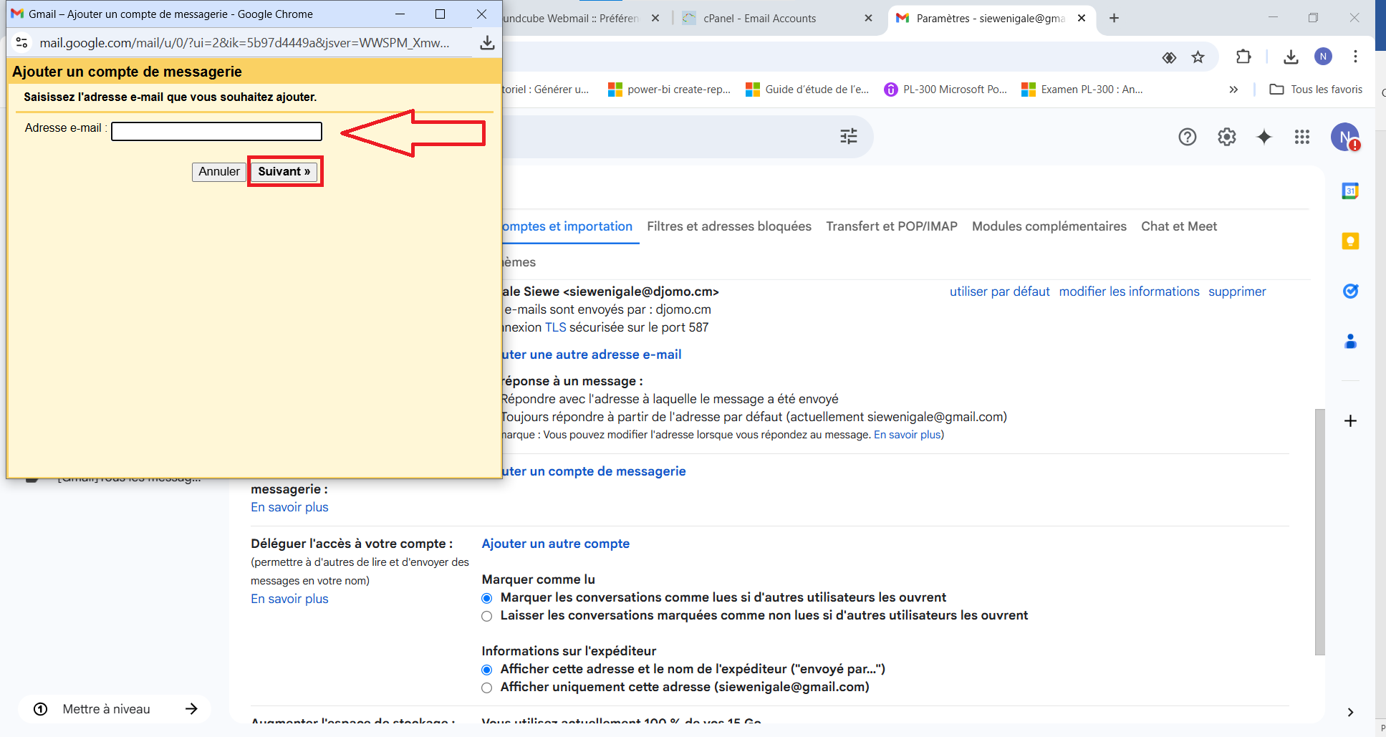The height and width of the screenshot is (737, 1386).
Task: Open Chrome profile N avatar
Action: click(x=1323, y=57)
